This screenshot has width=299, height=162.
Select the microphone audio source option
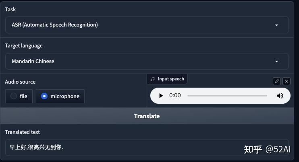pyautogui.click(x=60, y=96)
